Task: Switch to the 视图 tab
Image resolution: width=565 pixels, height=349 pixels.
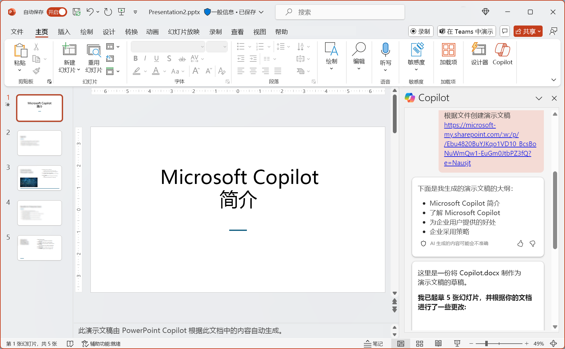Action: pyautogui.click(x=259, y=32)
